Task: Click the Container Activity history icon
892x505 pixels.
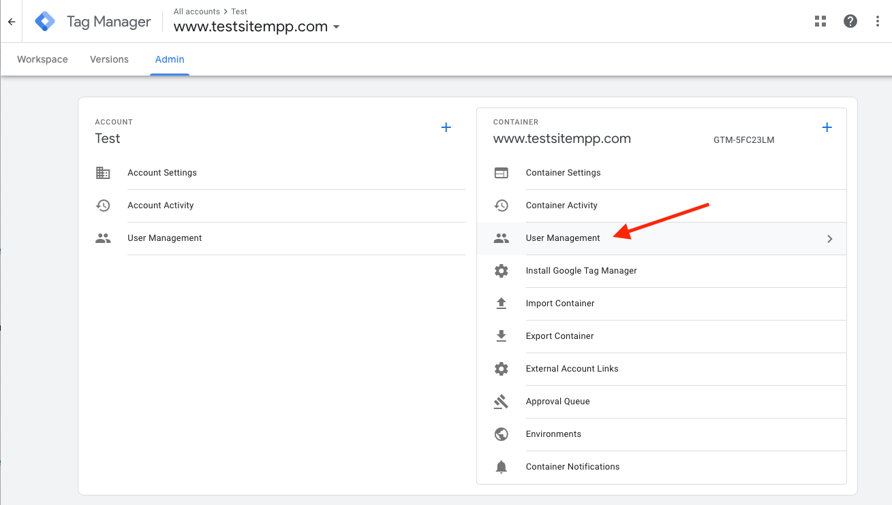Action: 502,206
